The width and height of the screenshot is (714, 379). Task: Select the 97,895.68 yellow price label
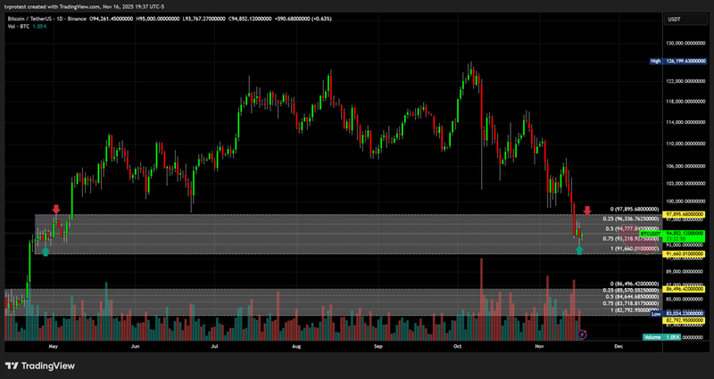coord(683,214)
